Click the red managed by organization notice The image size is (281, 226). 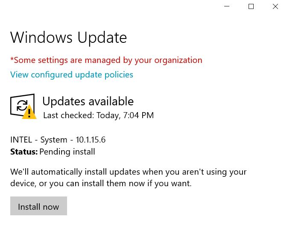coord(106,60)
